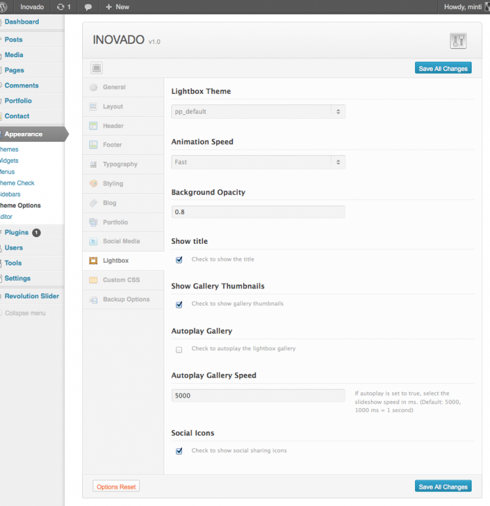Click the Social Media twitter icon
The width and height of the screenshot is (490, 506).
(93, 241)
